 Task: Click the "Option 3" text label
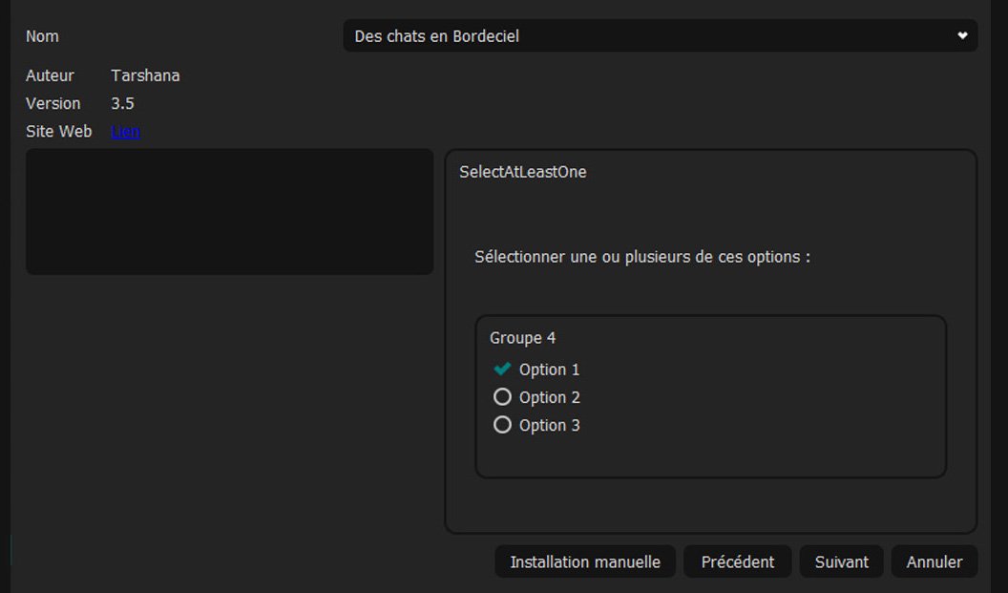[550, 425]
